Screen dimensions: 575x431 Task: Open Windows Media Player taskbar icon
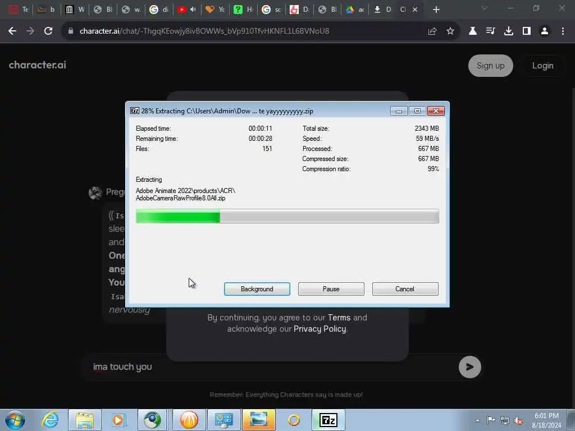pyautogui.click(x=118, y=420)
